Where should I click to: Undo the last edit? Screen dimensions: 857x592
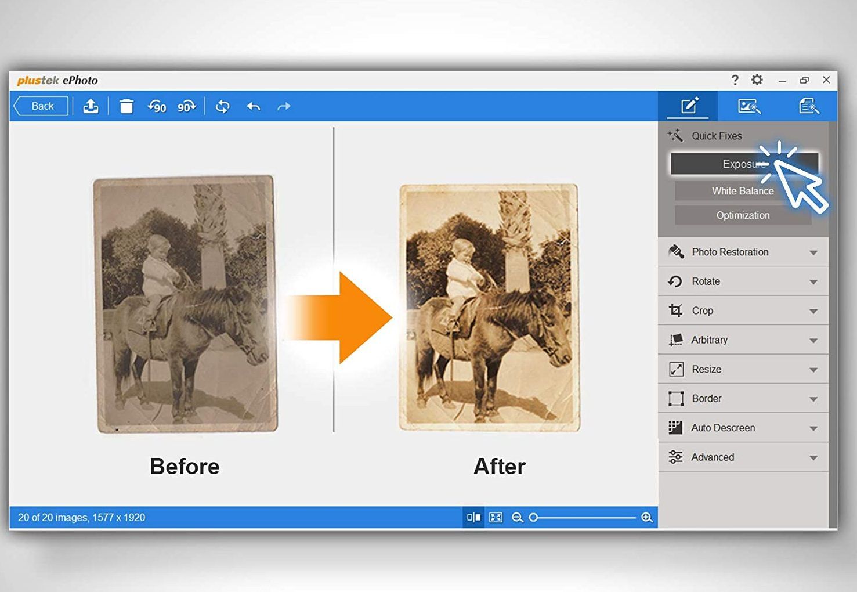254,106
